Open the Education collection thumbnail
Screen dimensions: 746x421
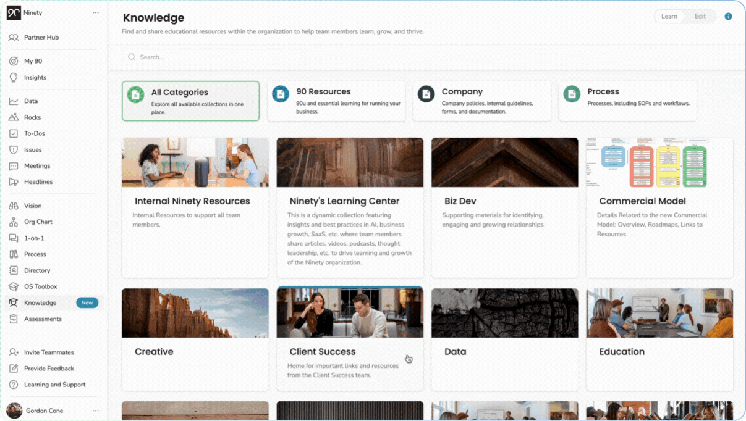tap(659, 313)
